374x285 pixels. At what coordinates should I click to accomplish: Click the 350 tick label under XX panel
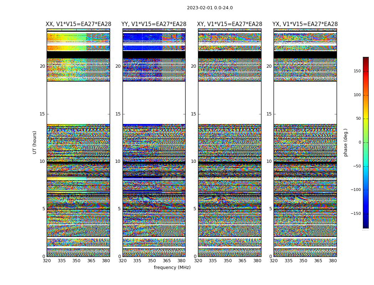(x=76, y=261)
